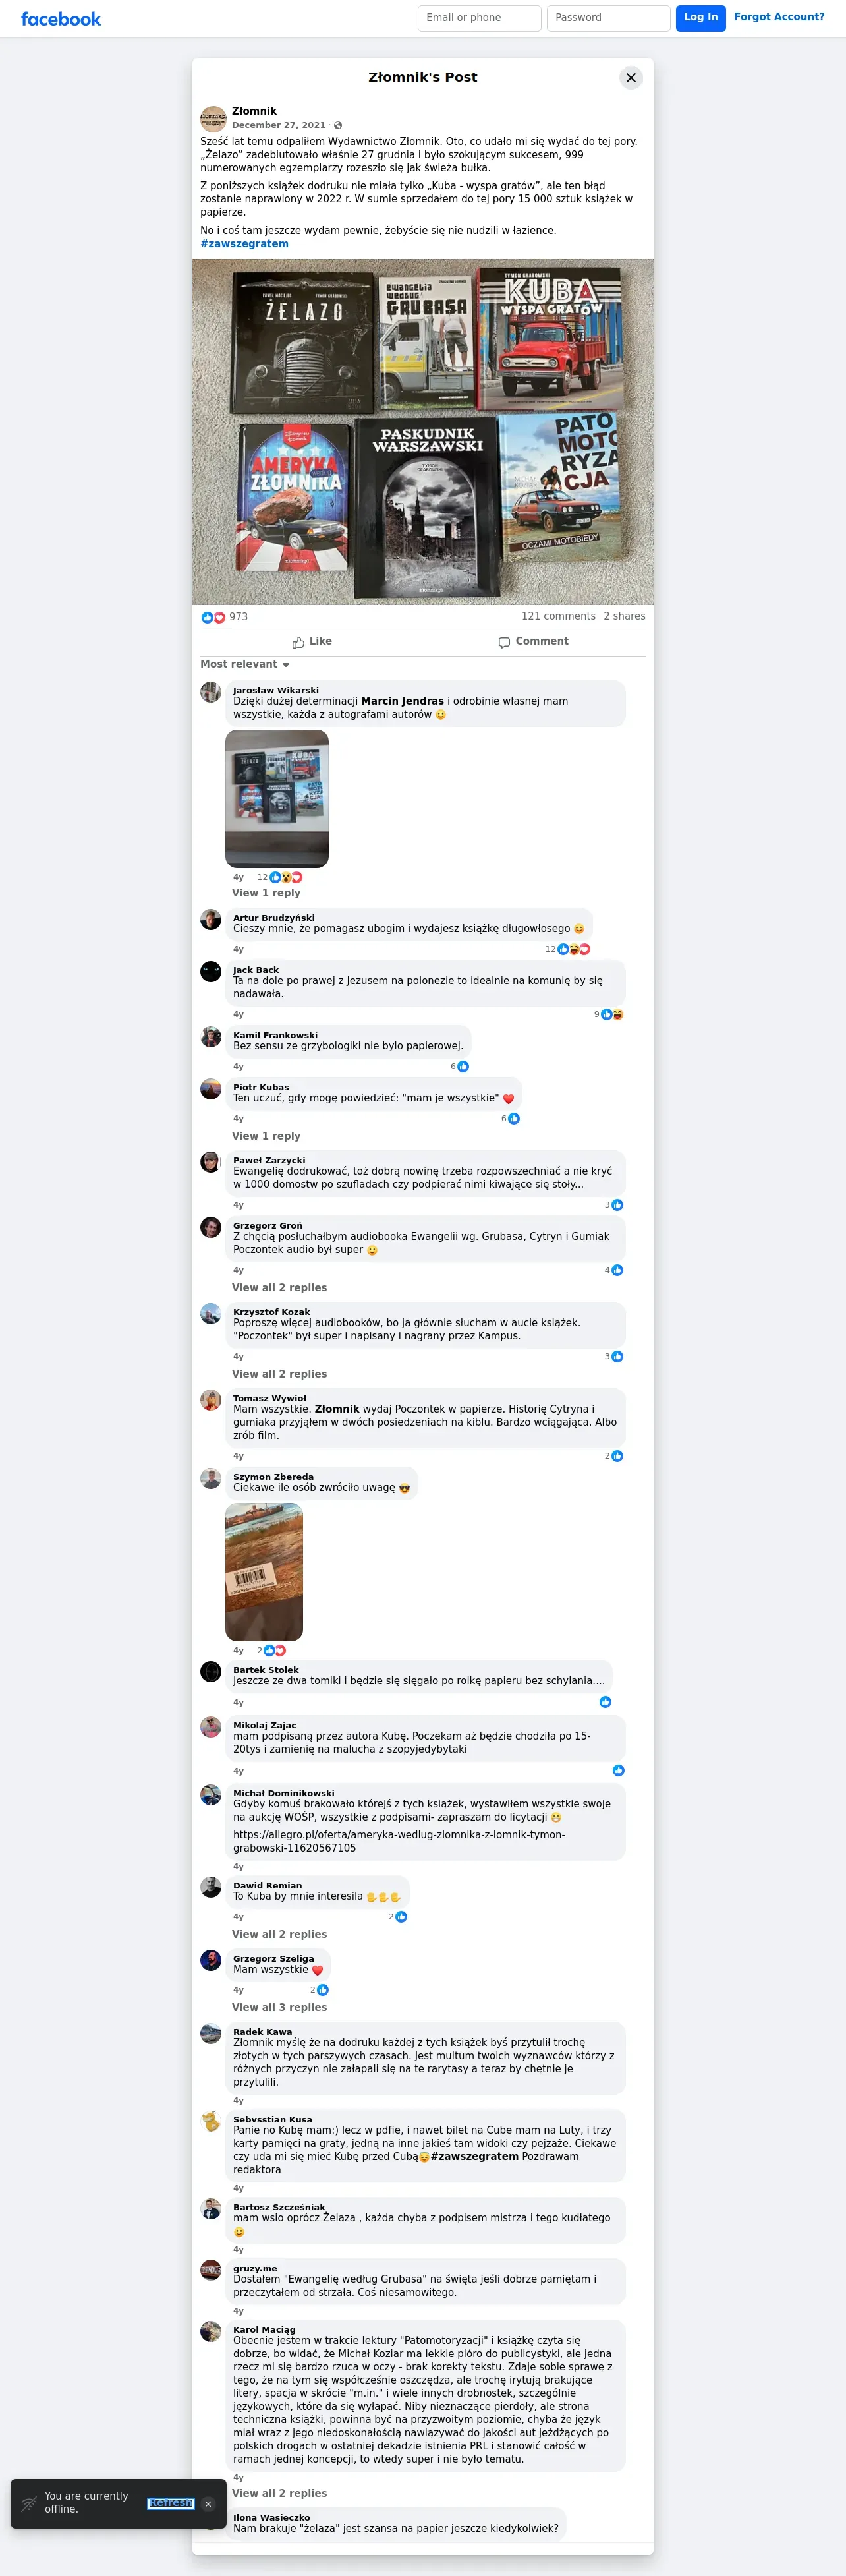Click the Facebook logo
Viewport: 846px width, 2576px height.
61,19
